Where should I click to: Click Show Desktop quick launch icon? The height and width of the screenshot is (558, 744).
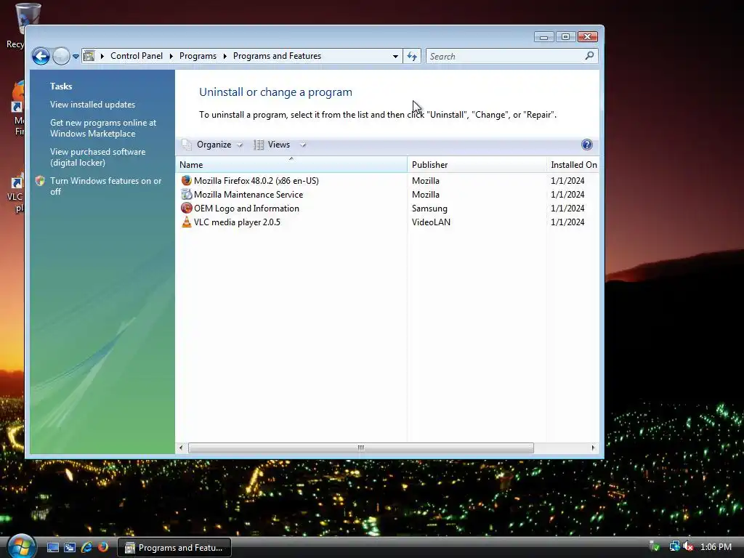click(53, 548)
